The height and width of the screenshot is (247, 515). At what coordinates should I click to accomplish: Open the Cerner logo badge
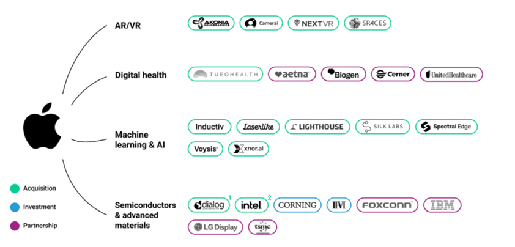point(393,75)
